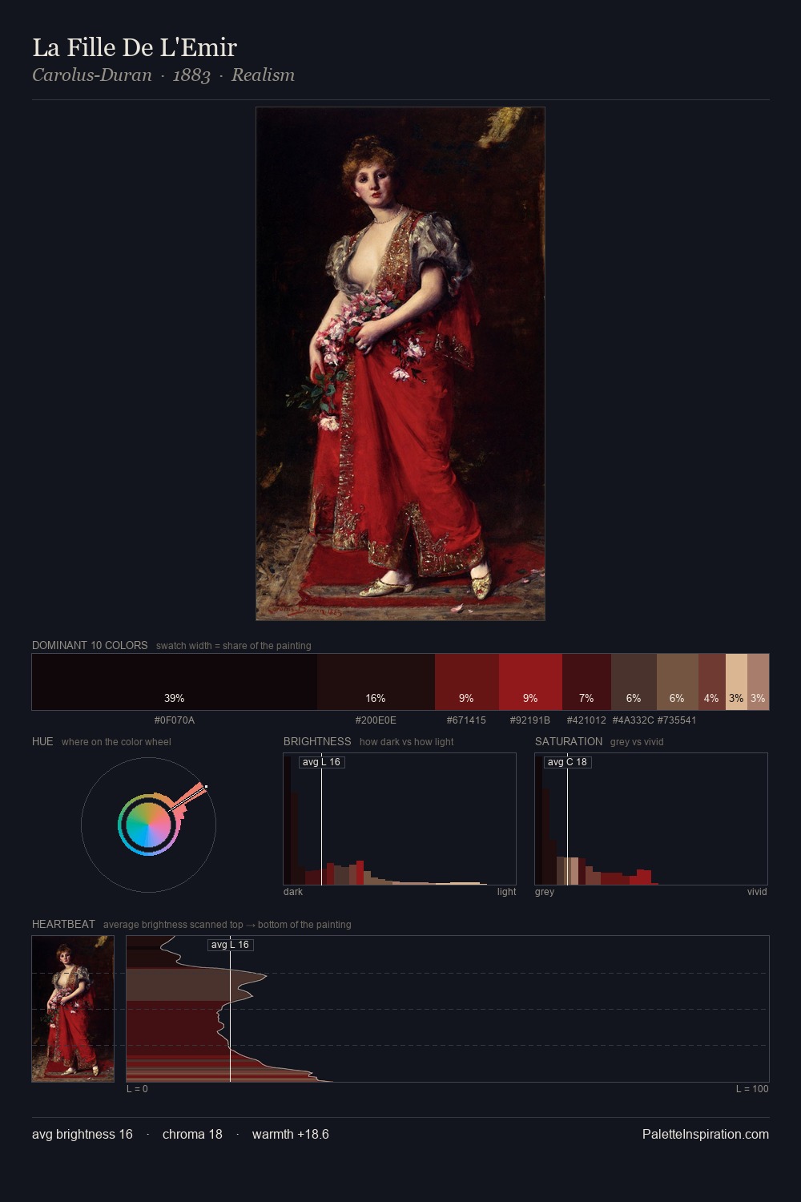Click the hex label #671415
The image size is (801, 1202).
[x=466, y=720]
